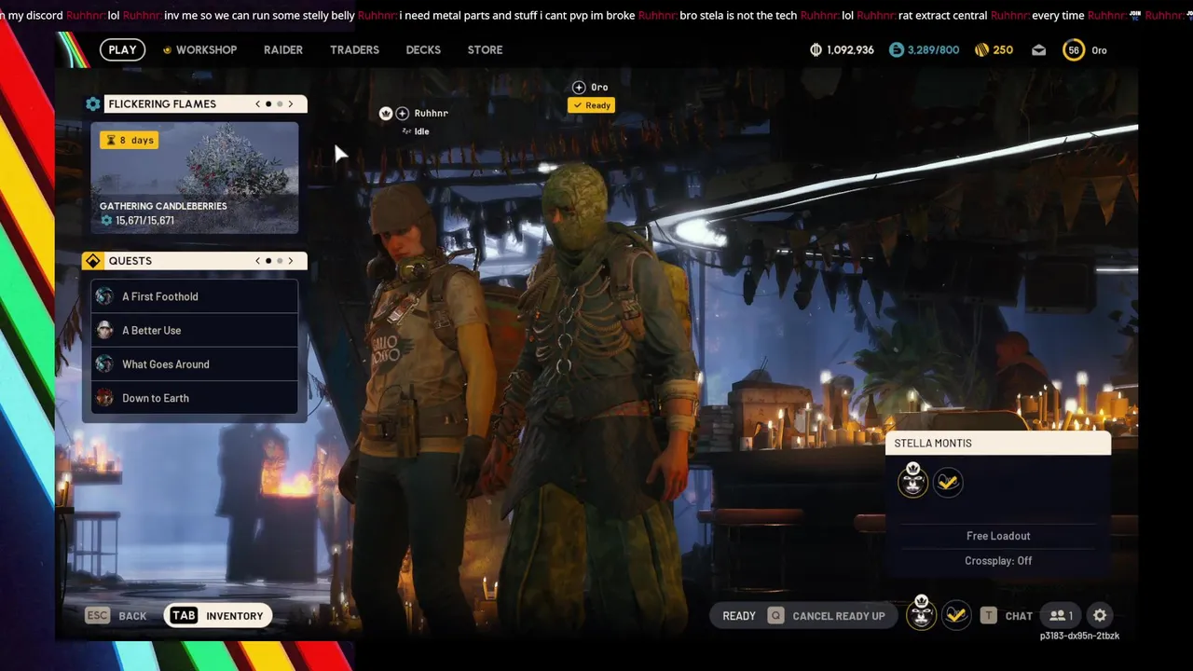Toggle the Crossplay: Off setting
Image resolution: width=1193 pixels, height=671 pixels.
click(998, 561)
